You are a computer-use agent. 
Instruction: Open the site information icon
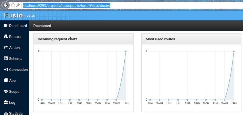13,5
